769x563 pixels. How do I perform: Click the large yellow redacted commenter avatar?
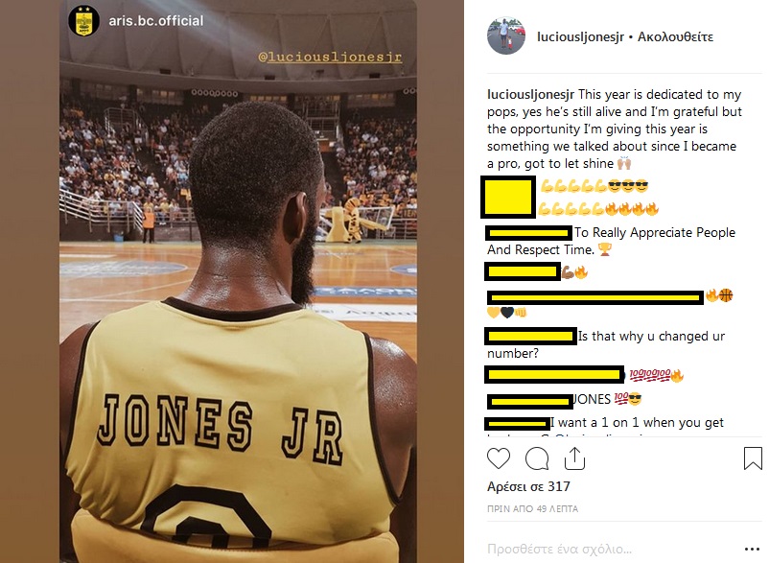(508, 198)
